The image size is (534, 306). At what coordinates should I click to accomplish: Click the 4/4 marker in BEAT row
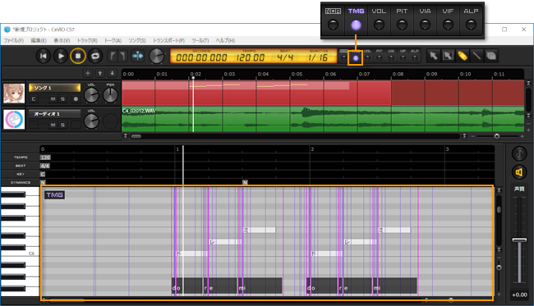pyautogui.click(x=44, y=166)
